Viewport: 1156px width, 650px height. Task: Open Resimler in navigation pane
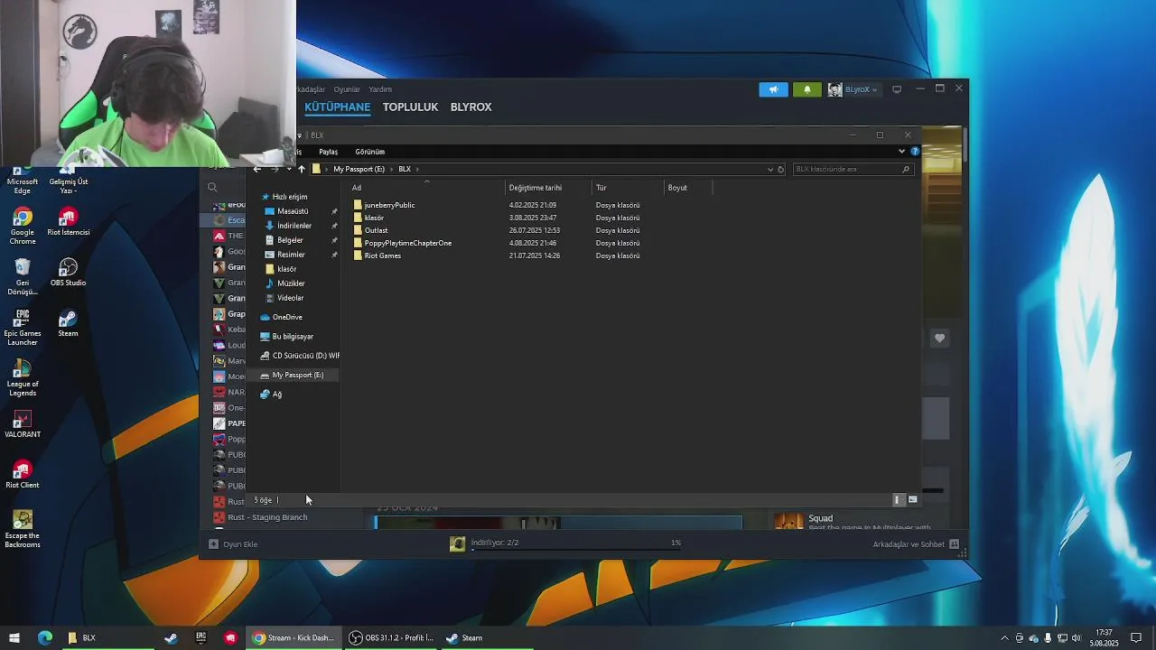click(291, 255)
